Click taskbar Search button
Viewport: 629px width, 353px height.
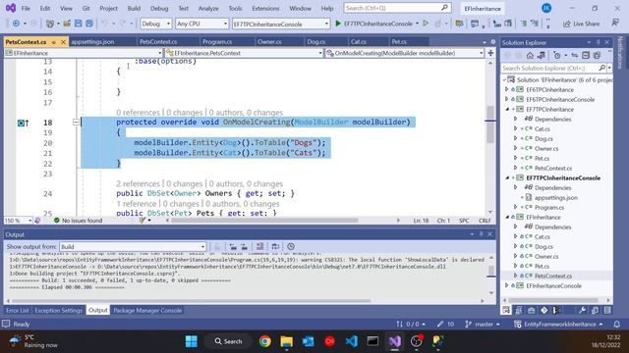click(228, 341)
